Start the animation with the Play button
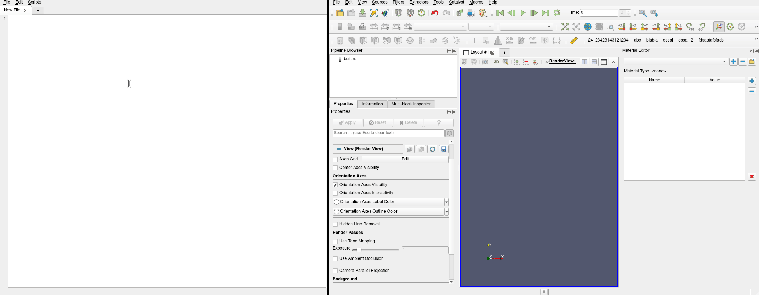 [x=523, y=13]
